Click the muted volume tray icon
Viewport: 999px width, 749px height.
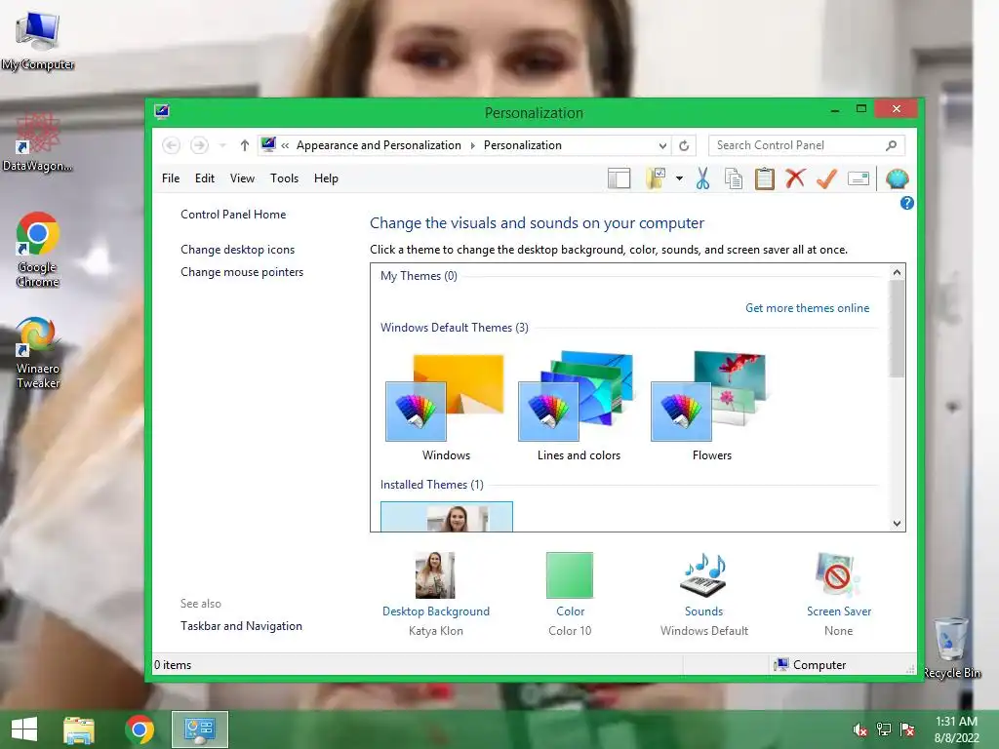coord(860,729)
